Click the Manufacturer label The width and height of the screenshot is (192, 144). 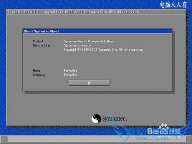[x=41, y=45]
